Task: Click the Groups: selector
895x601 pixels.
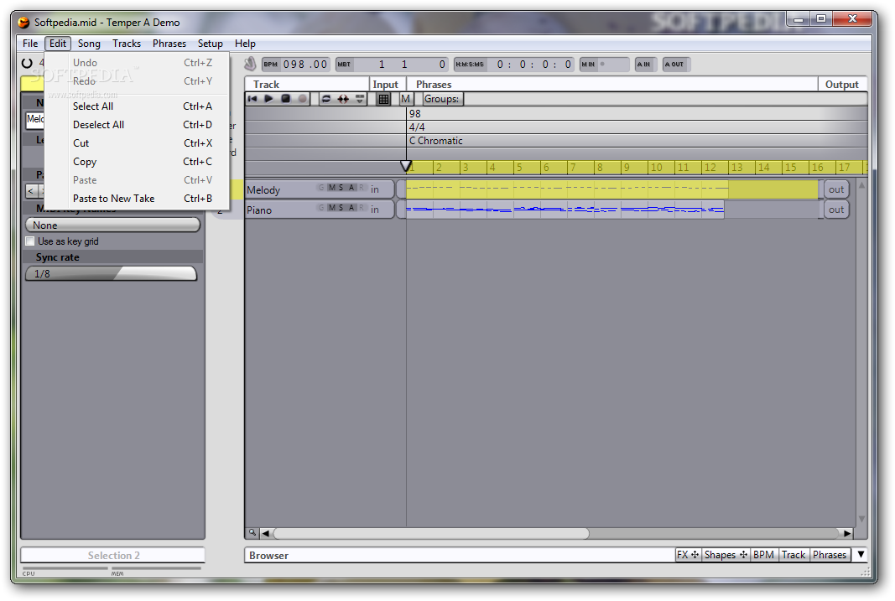Action: (442, 99)
